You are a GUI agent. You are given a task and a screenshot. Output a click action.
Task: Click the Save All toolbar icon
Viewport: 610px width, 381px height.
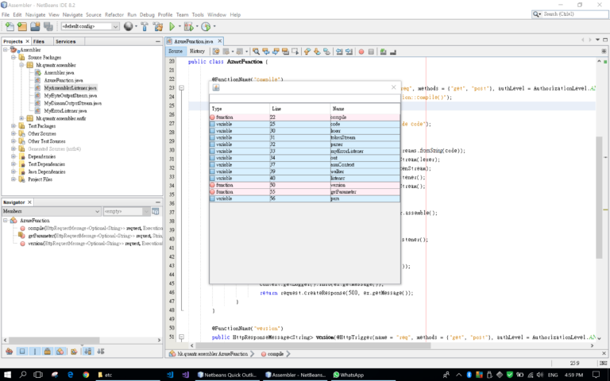coord(48,26)
